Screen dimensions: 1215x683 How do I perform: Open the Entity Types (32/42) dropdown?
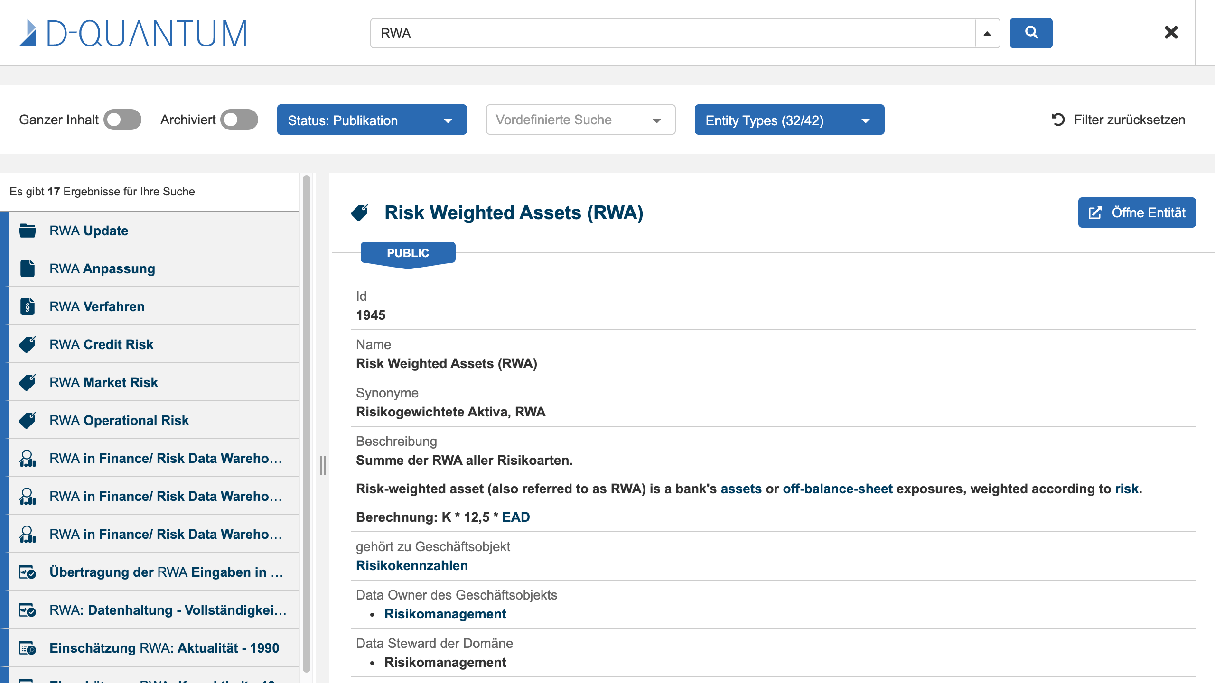tap(789, 120)
